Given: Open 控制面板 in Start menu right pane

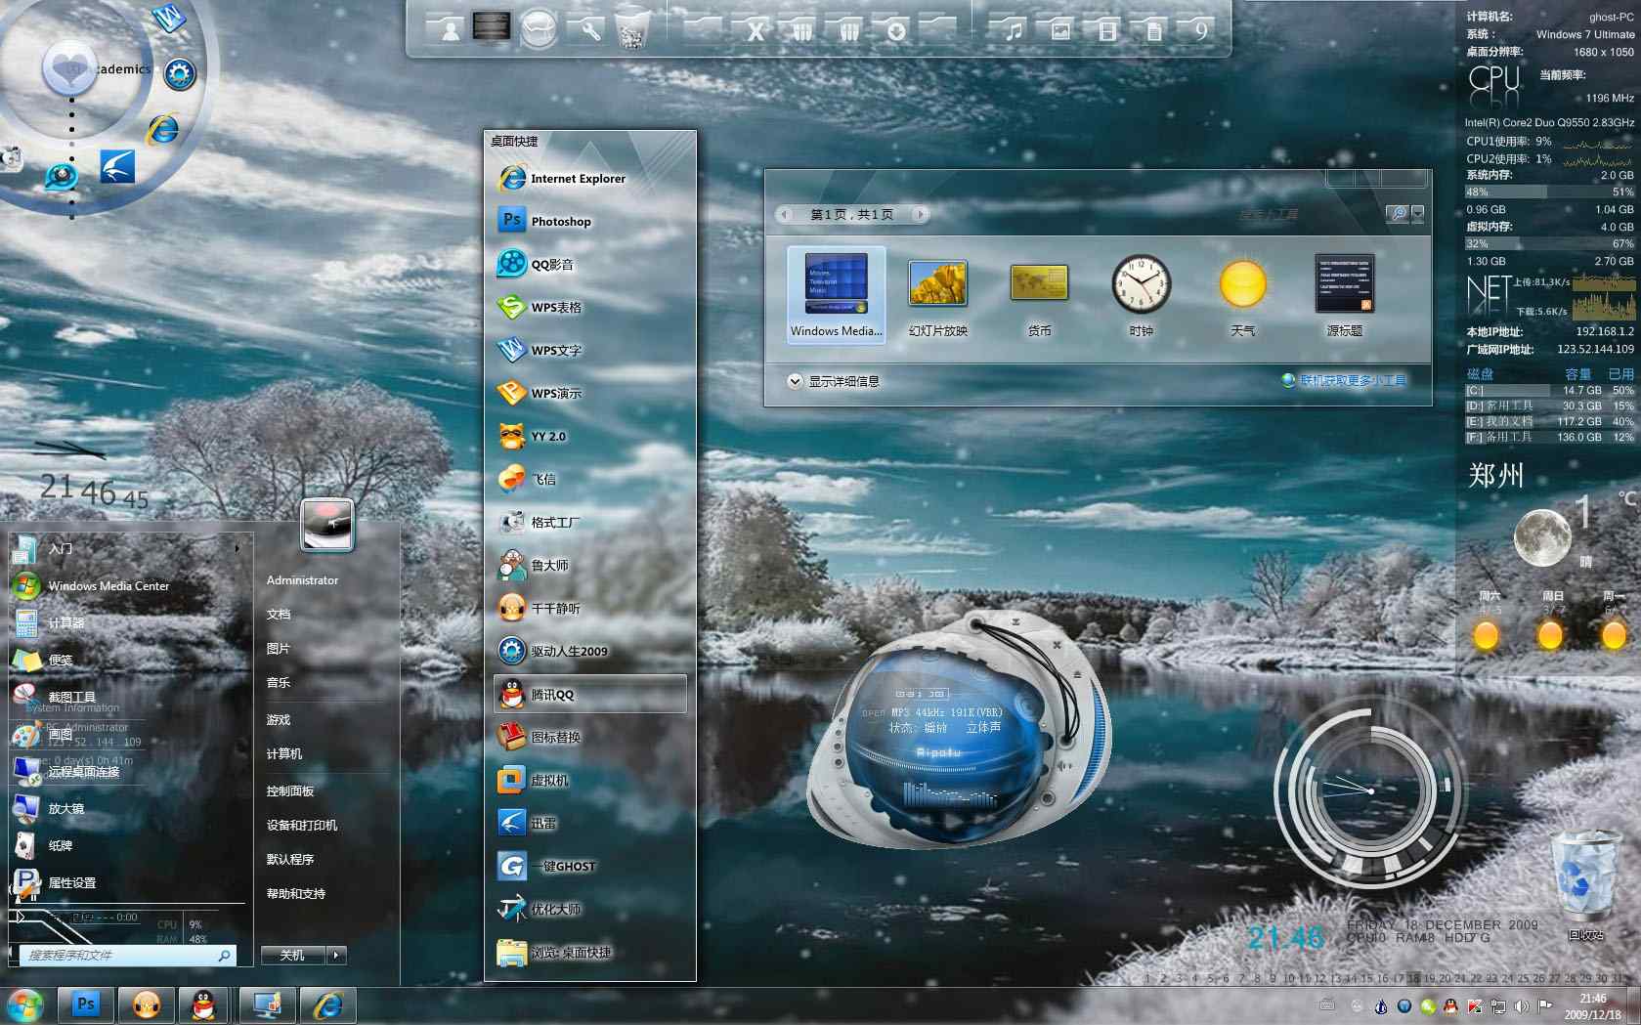Looking at the screenshot, I should (x=290, y=790).
